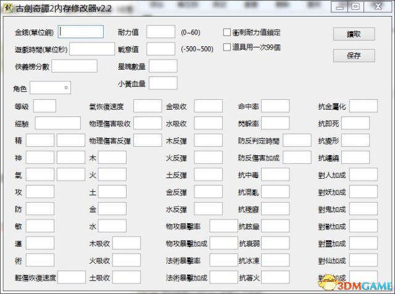Select the 輕傷恢復速度 field
The image size is (395, 294).
pyautogui.click(x=72, y=277)
